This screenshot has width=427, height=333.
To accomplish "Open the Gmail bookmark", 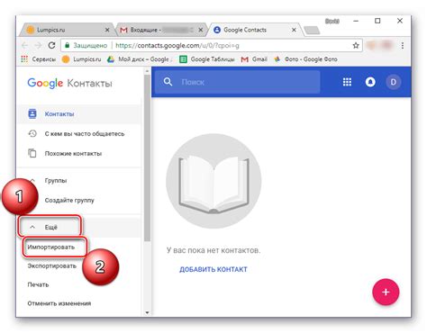I will (x=254, y=59).
